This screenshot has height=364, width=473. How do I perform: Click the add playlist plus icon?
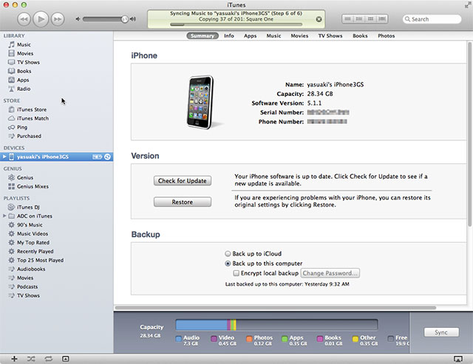tap(14, 358)
